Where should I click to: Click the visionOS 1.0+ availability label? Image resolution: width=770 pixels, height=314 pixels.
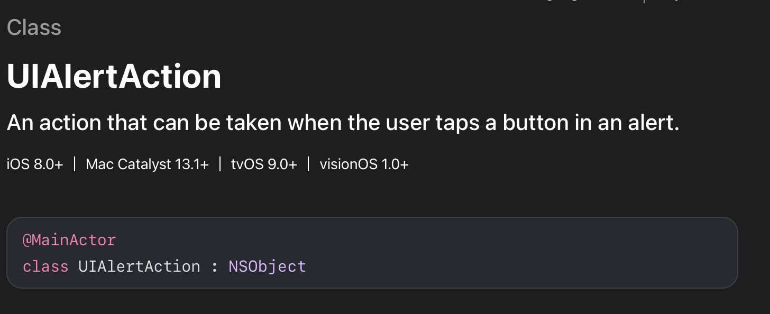click(x=364, y=164)
